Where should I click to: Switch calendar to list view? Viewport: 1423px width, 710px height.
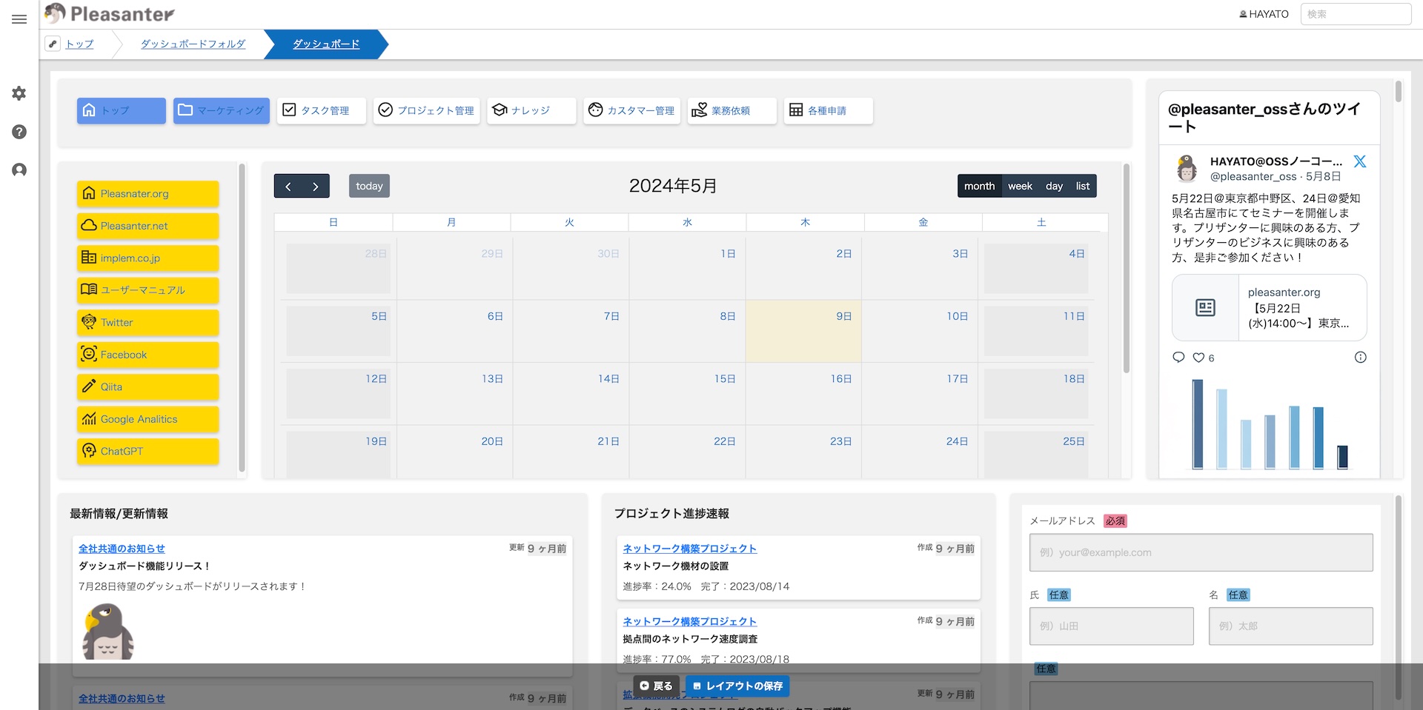click(1082, 186)
